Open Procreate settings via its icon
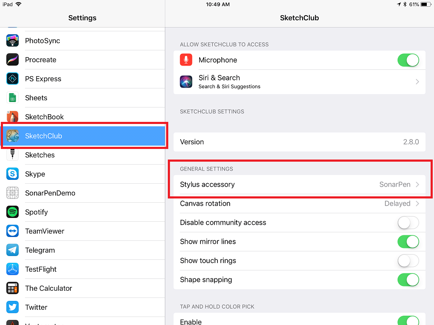This screenshot has width=434, height=325. coord(13,60)
